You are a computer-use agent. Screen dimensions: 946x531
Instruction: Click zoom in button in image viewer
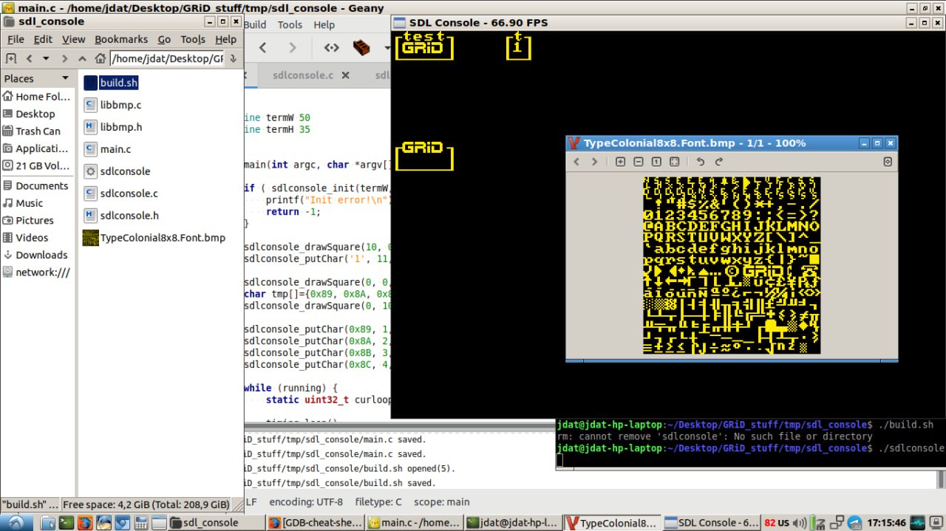[x=621, y=162]
